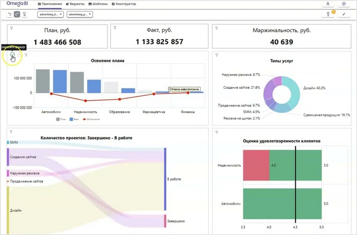Expand the first advertising_ti... dropdown
The width and height of the screenshot is (357, 235).
point(50,14)
